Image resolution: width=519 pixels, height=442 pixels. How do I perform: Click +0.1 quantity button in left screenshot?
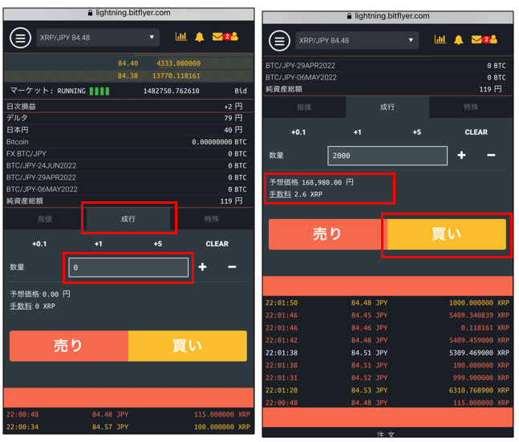click(39, 244)
